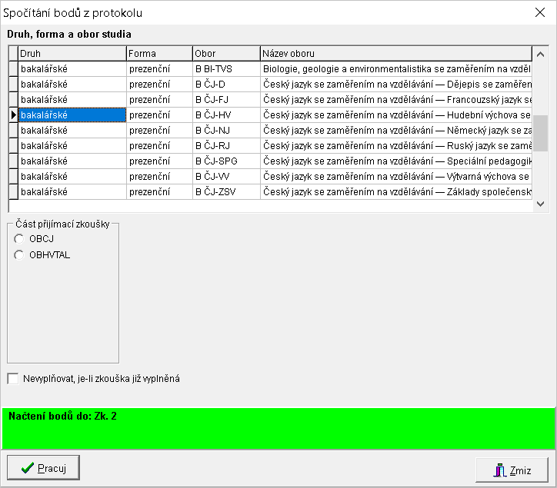Select the row with B BI-TVS
This screenshot has width=557, height=488.
click(226, 69)
